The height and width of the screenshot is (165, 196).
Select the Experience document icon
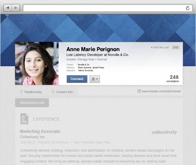point(24,119)
